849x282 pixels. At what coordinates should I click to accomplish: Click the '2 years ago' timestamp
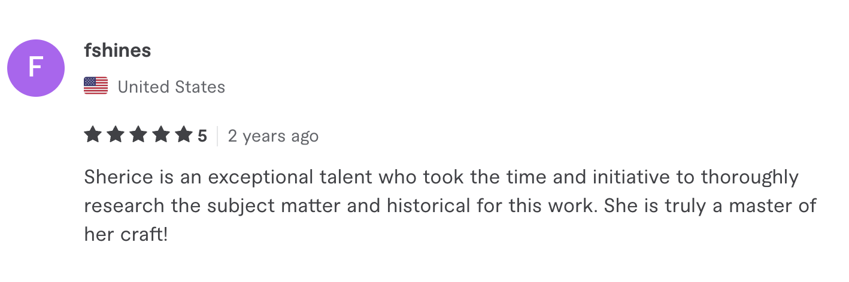tap(273, 136)
